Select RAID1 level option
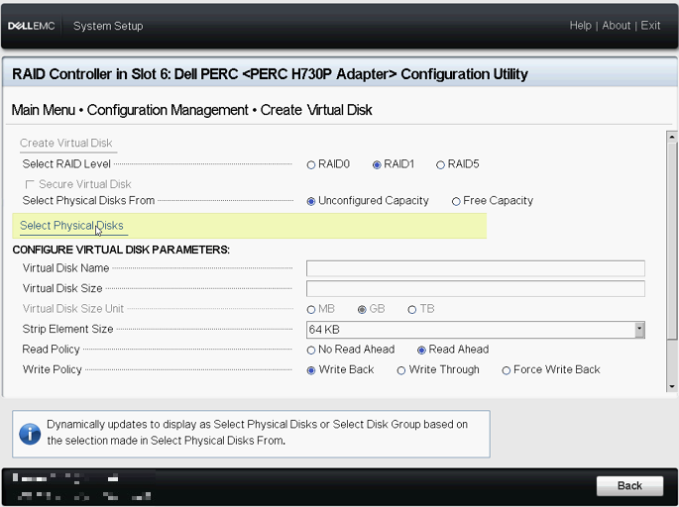This screenshot has height=507, width=679. coord(377,164)
